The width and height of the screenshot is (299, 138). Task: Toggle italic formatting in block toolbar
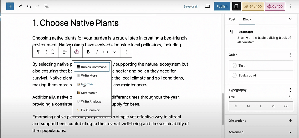[x=97, y=52]
